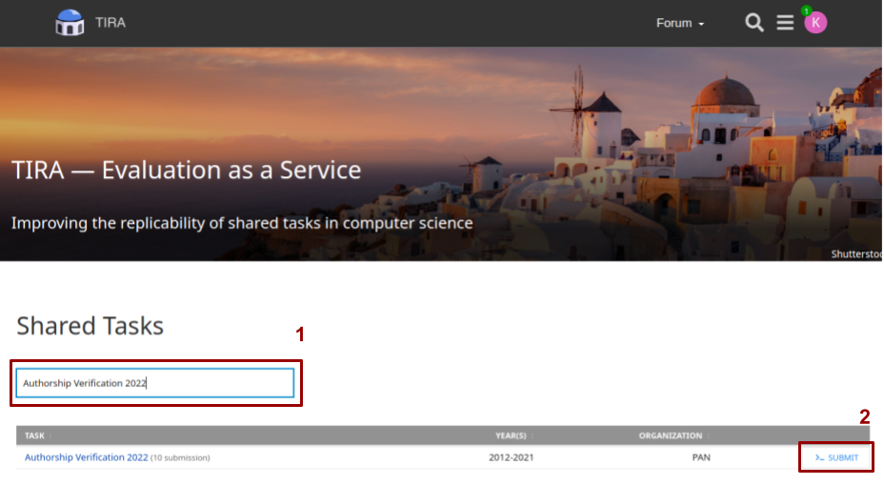This screenshot has width=884, height=485.
Task: Focus the Shared Tasks search field
Action: 155,383
